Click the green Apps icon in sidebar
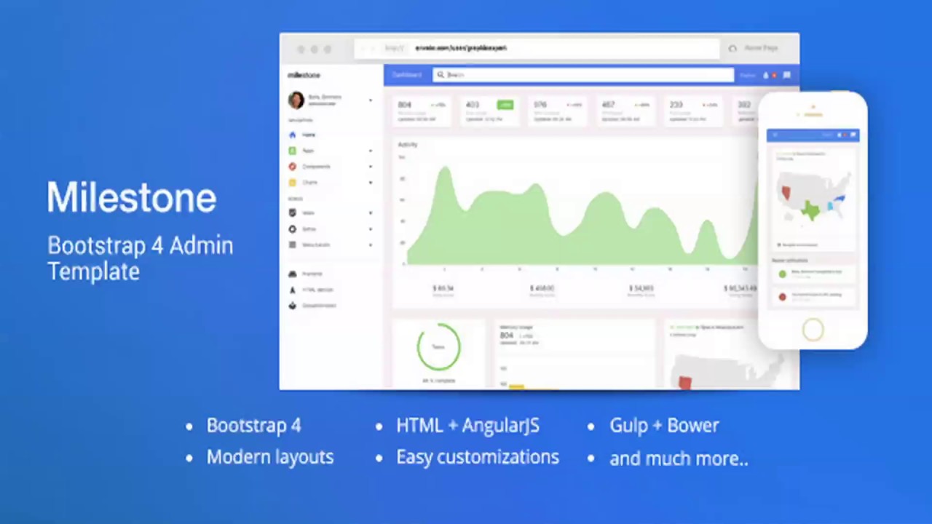The height and width of the screenshot is (524, 932). click(293, 151)
